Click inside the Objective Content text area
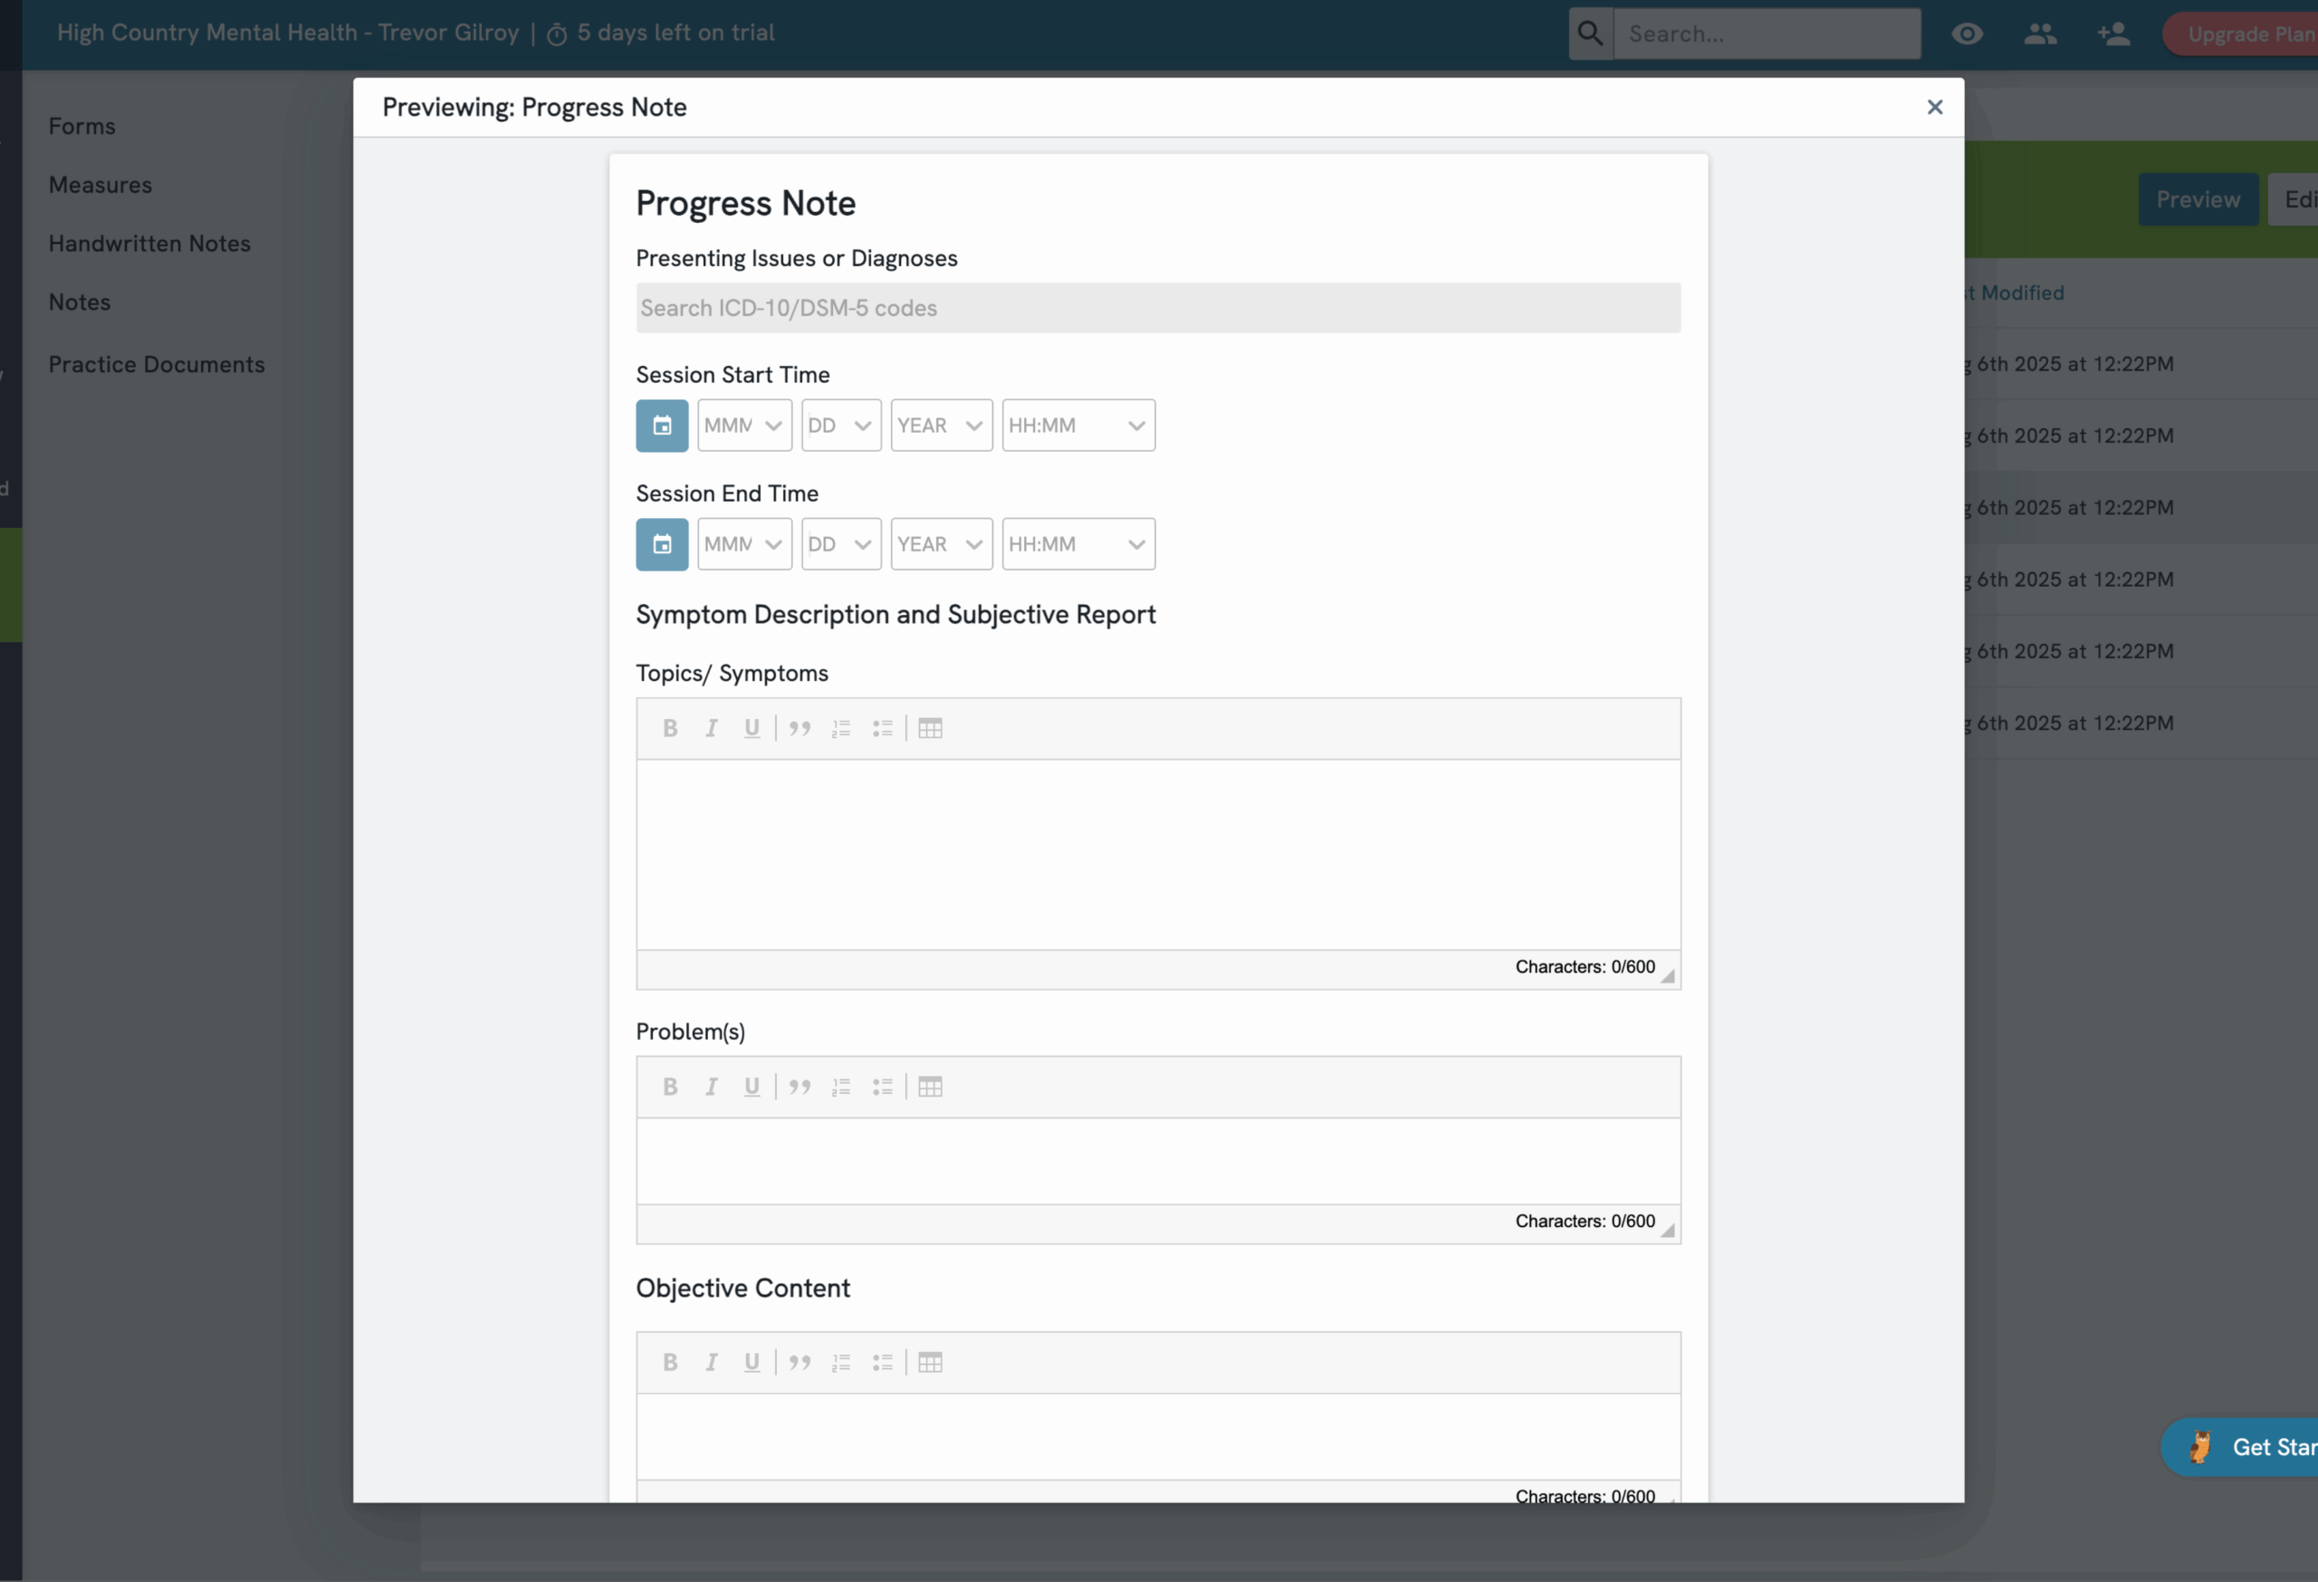The width and height of the screenshot is (2318, 1582). click(1158, 1436)
